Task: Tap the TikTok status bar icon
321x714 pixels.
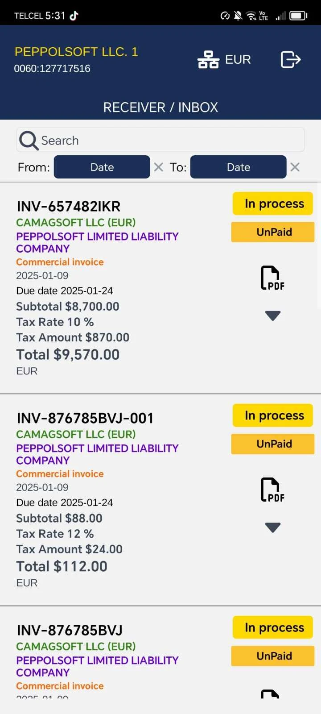Action: [74, 16]
